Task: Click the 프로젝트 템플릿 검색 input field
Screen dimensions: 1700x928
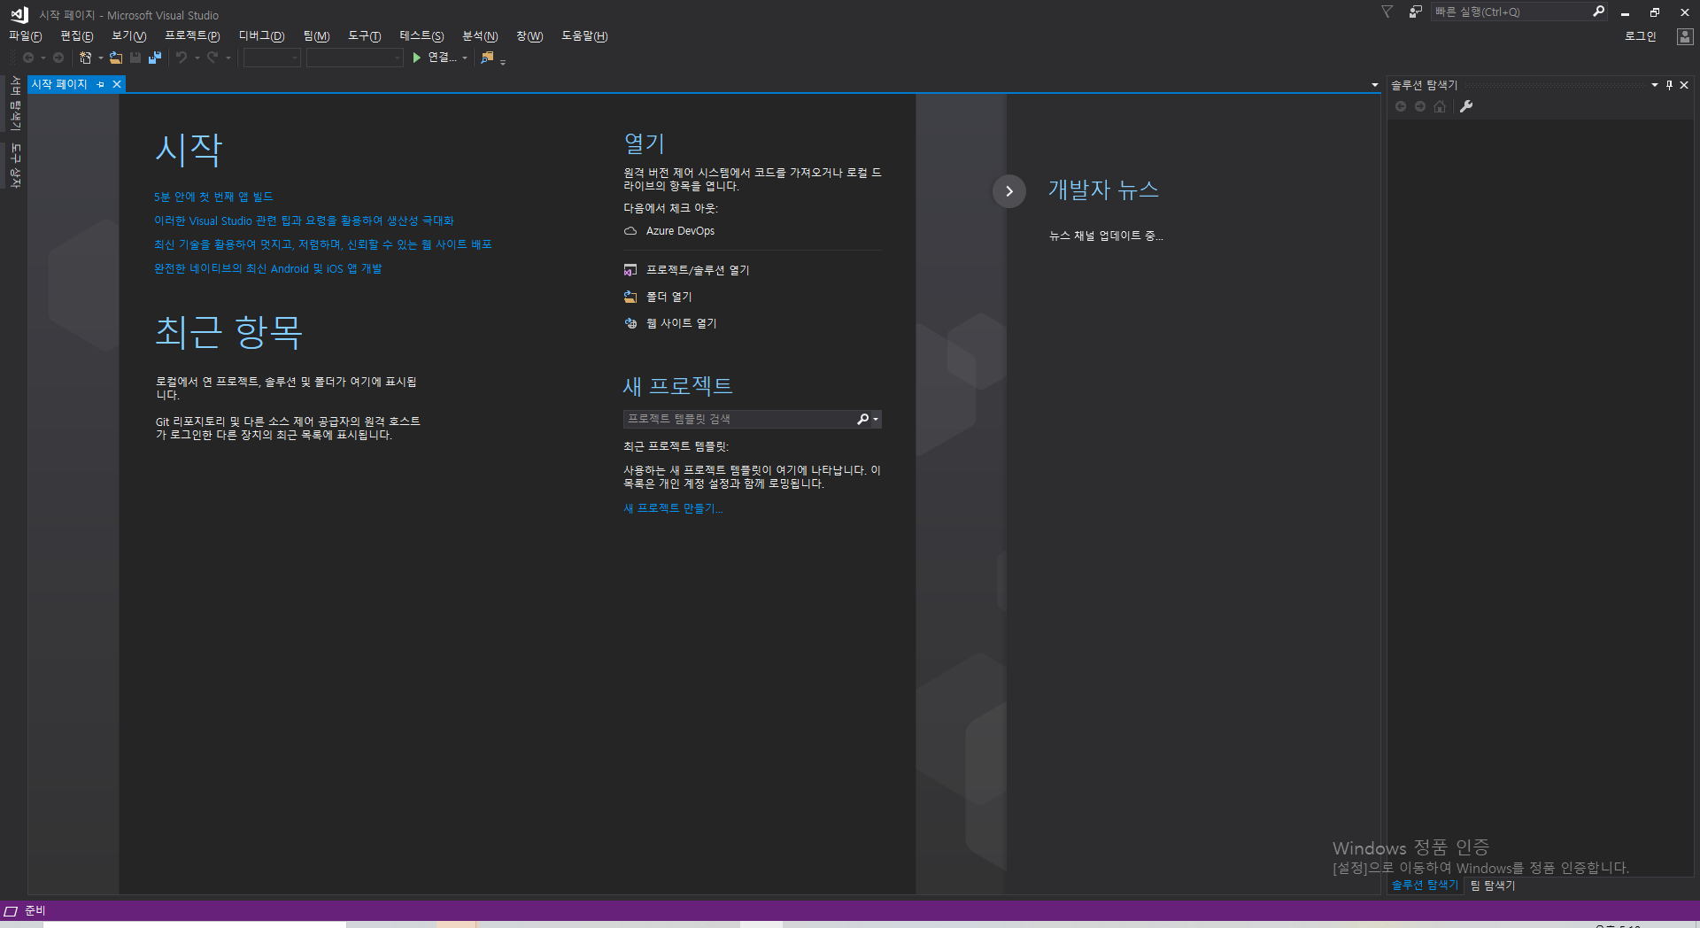Action: click(739, 419)
